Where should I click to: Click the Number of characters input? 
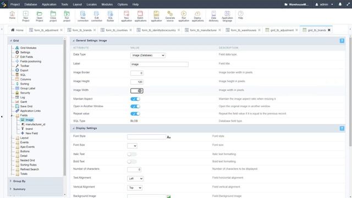[134, 169]
